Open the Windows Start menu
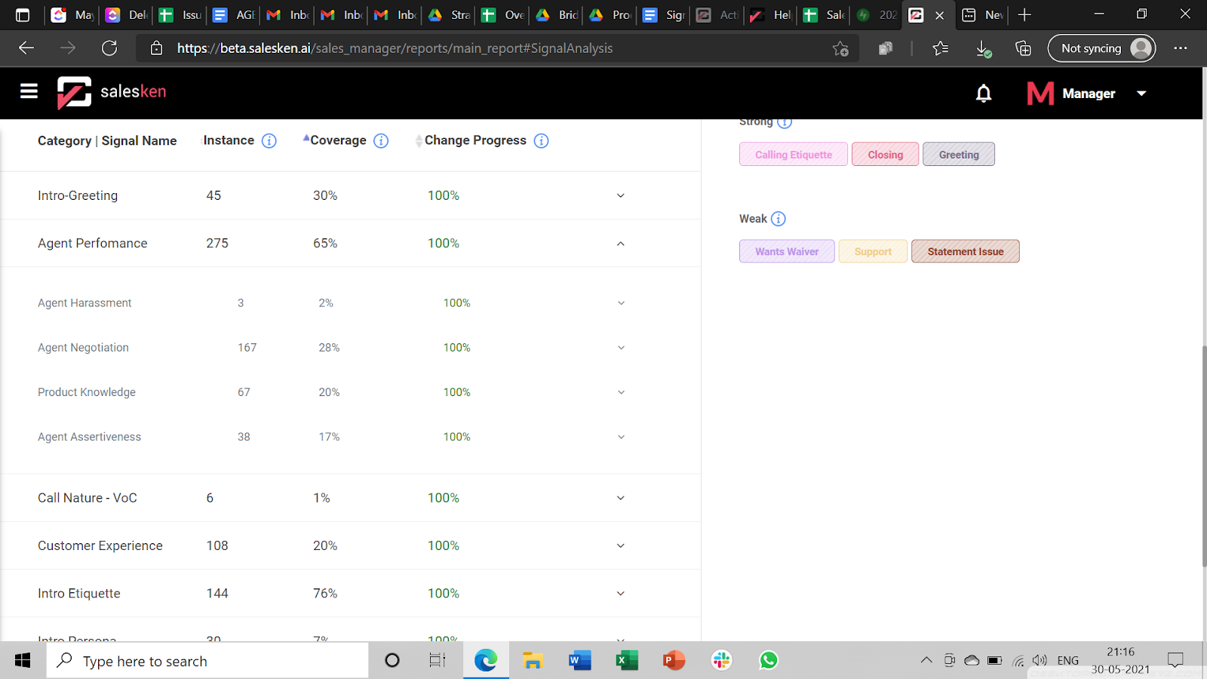Screen dimensions: 1207x679 click(23, 661)
